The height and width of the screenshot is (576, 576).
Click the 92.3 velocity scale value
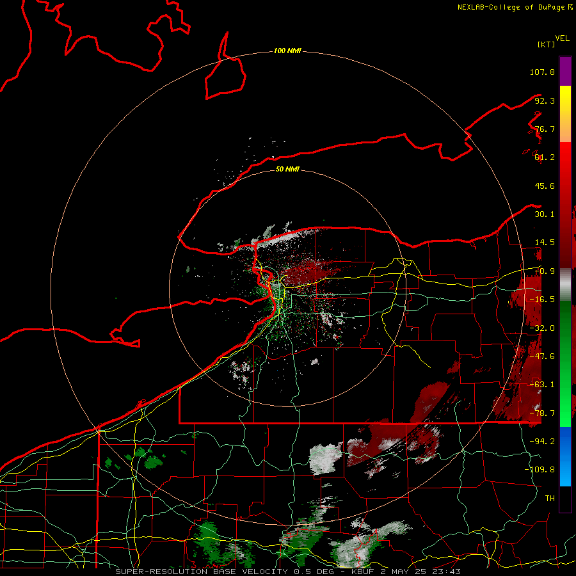point(545,100)
